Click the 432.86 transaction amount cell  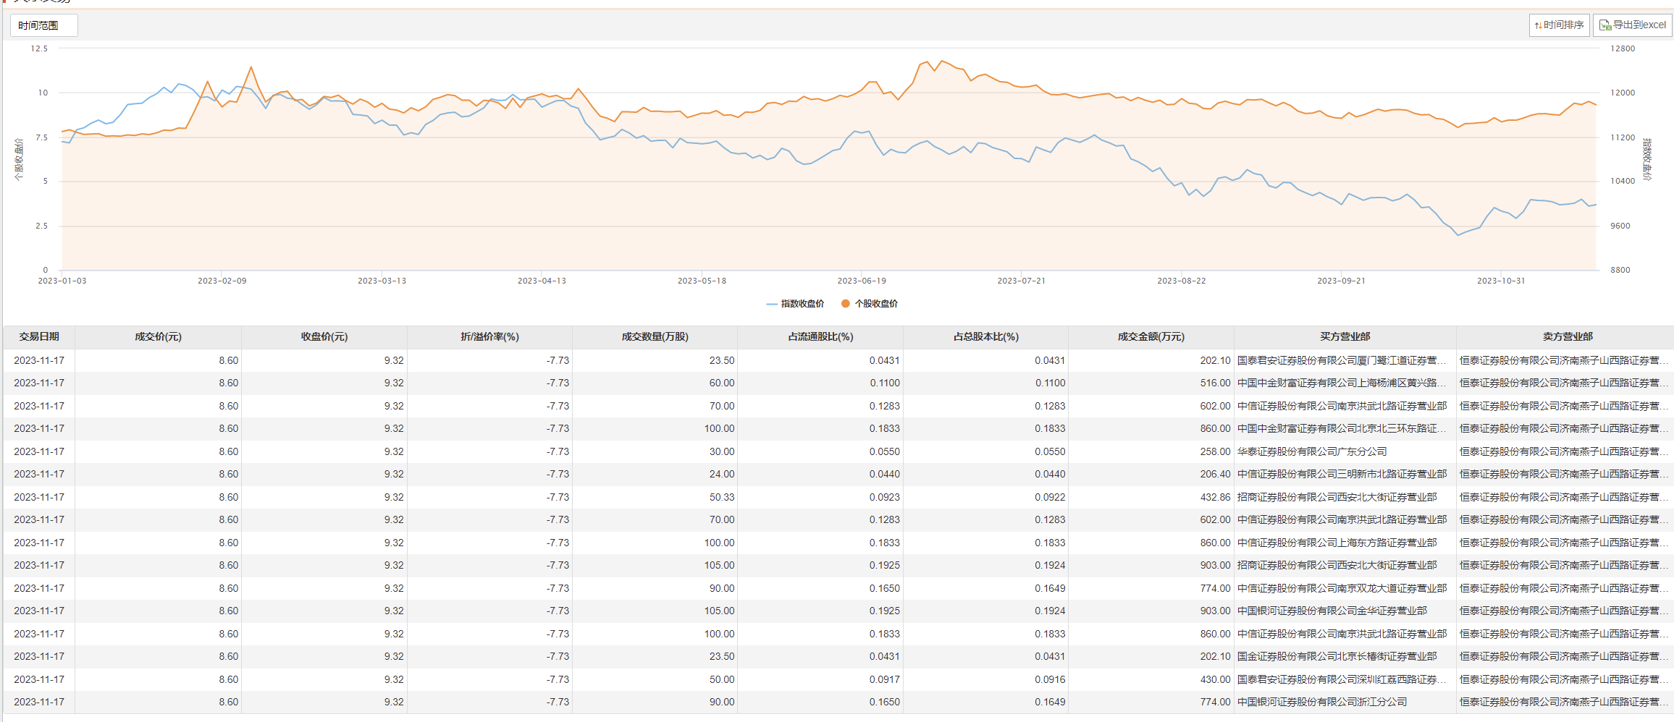pyautogui.click(x=1215, y=497)
